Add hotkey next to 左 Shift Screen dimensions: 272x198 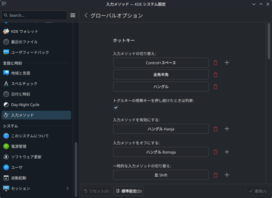(x=227, y=175)
